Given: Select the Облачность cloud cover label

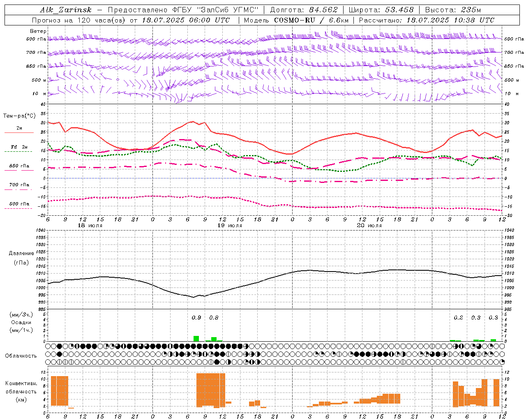Looking at the screenshot, I should point(21,356).
